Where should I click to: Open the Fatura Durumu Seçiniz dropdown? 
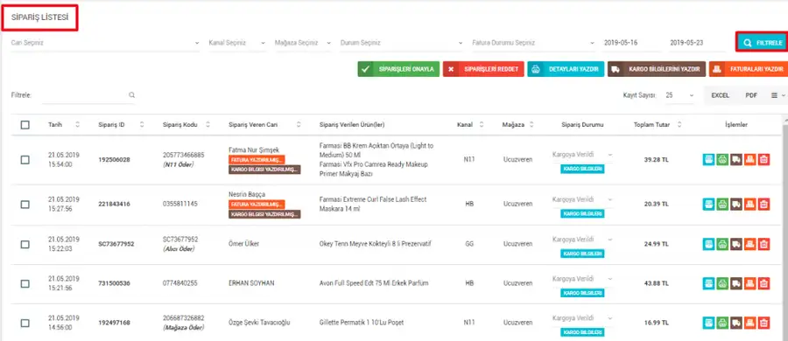pos(534,43)
